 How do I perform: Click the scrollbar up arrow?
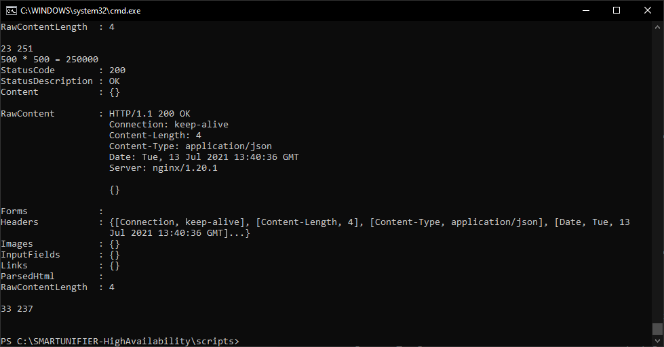(657, 27)
